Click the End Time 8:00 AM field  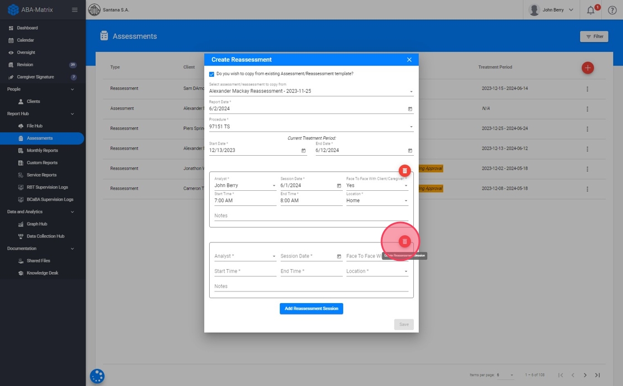[311, 201]
